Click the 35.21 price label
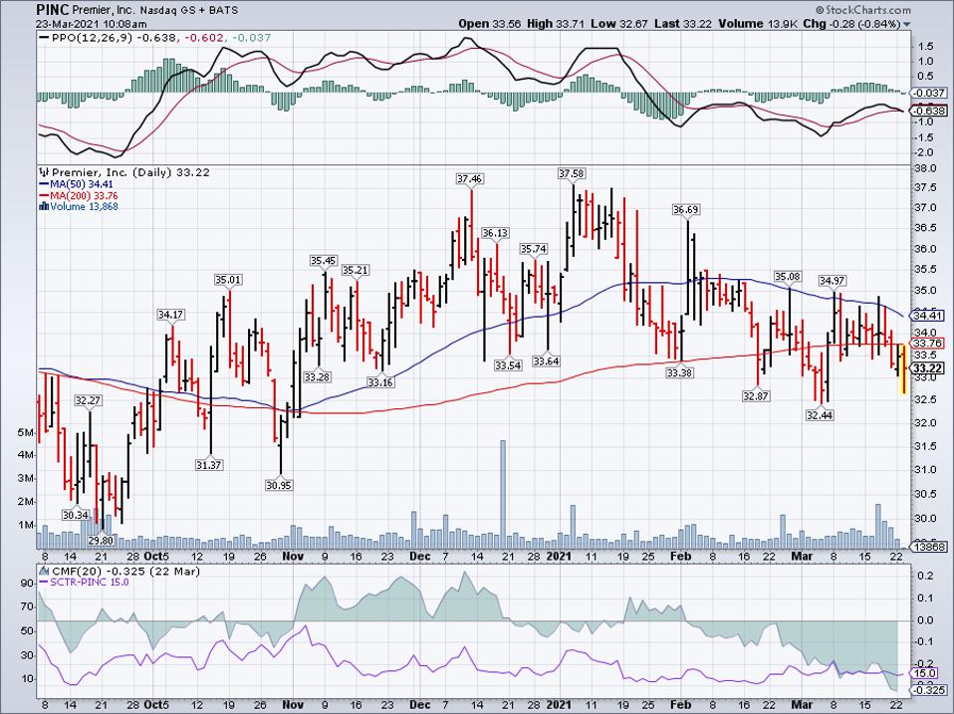The height and width of the screenshot is (714, 954). [356, 270]
